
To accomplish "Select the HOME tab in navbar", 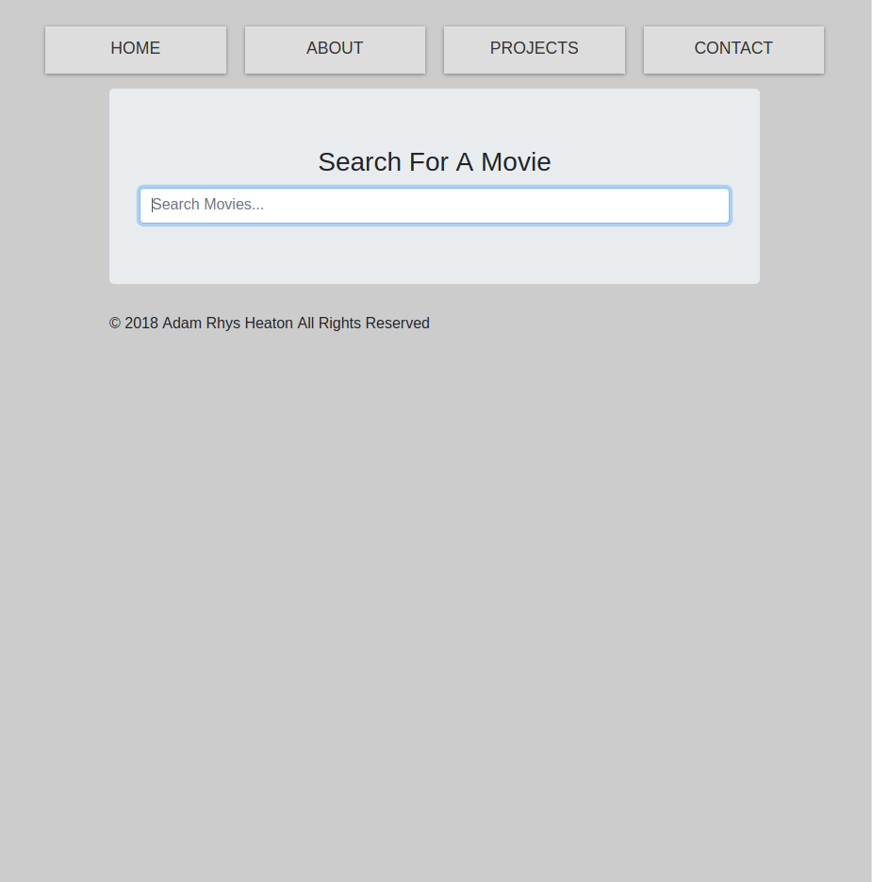I will [136, 49].
